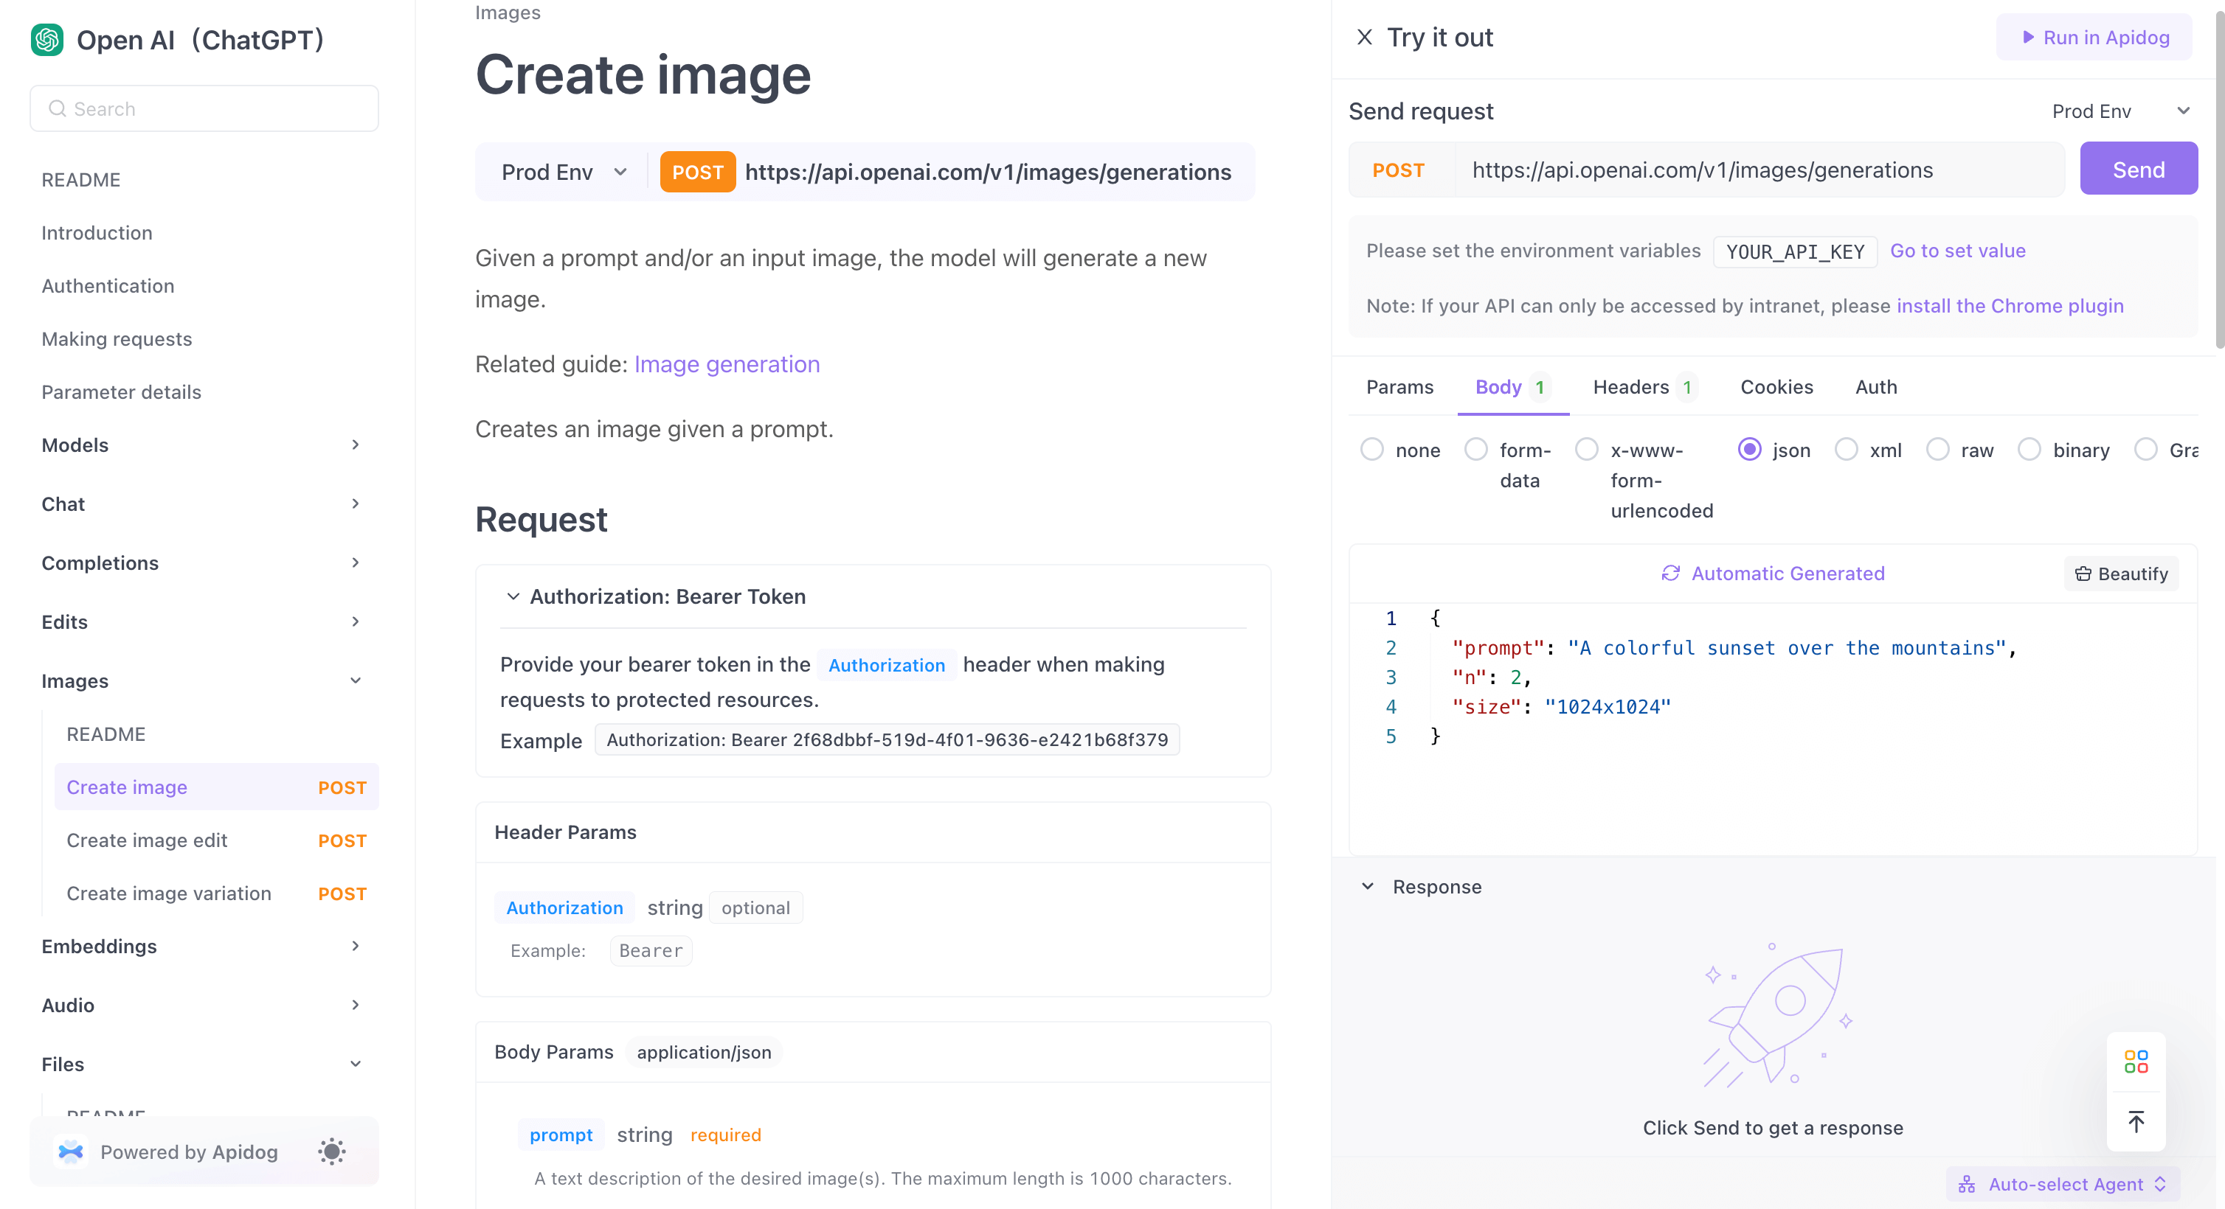Click the Image generation related guide link
Screen dimensions: 2225x1209
pos(727,362)
